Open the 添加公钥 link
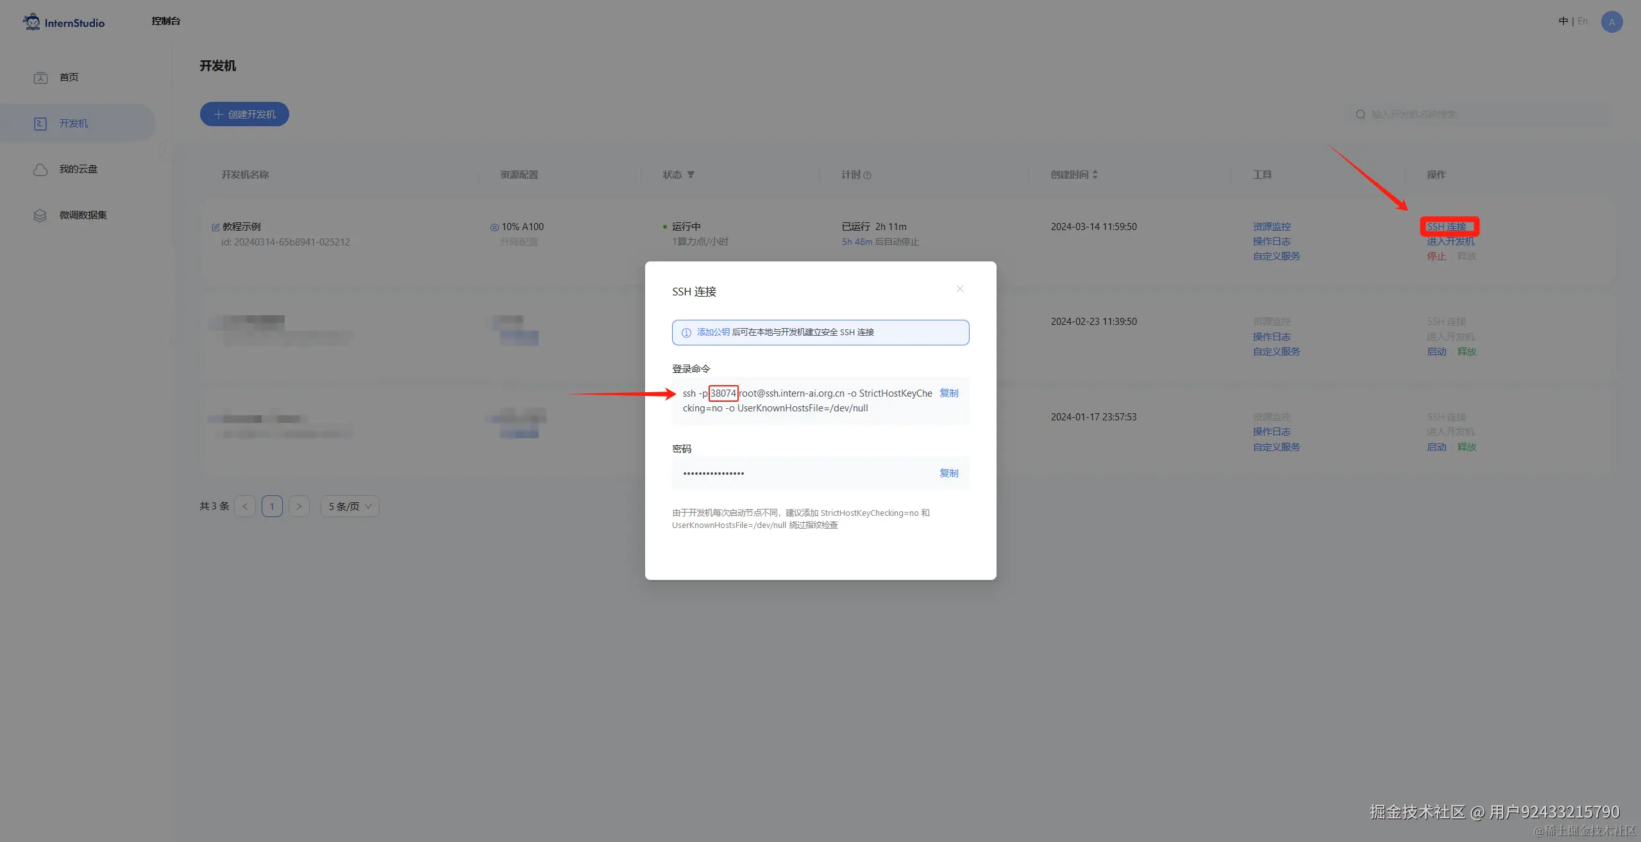Screen dimensions: 1641x842 (713, 333)
